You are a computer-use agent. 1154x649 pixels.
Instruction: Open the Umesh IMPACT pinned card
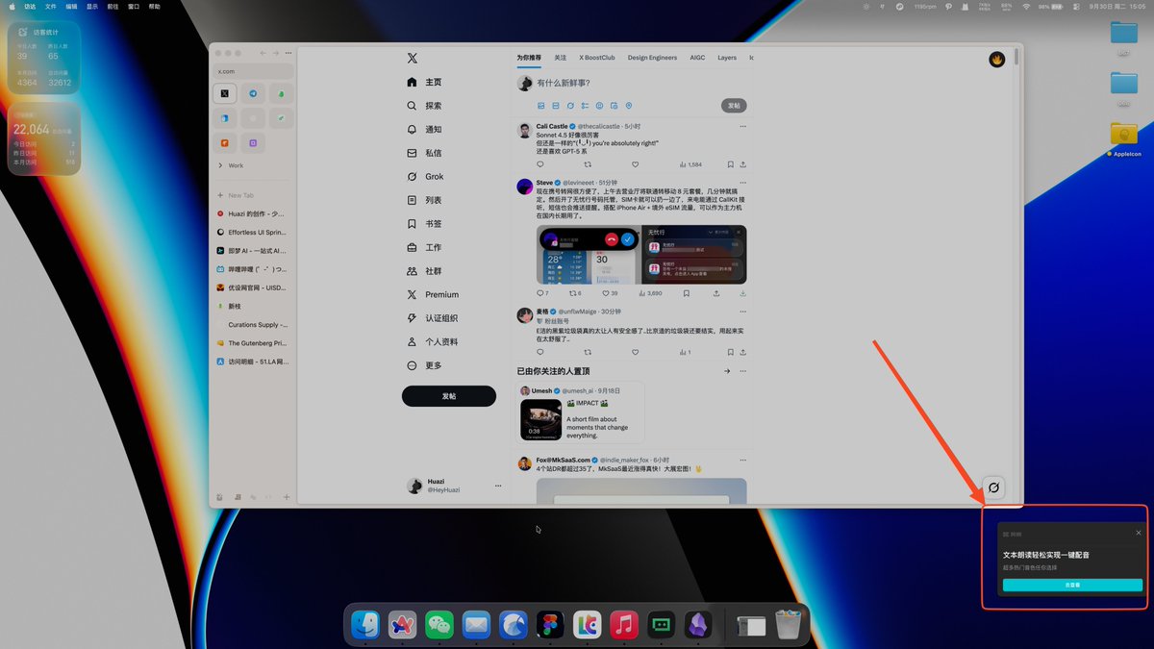pyautogui.click(x=581, y=412)
